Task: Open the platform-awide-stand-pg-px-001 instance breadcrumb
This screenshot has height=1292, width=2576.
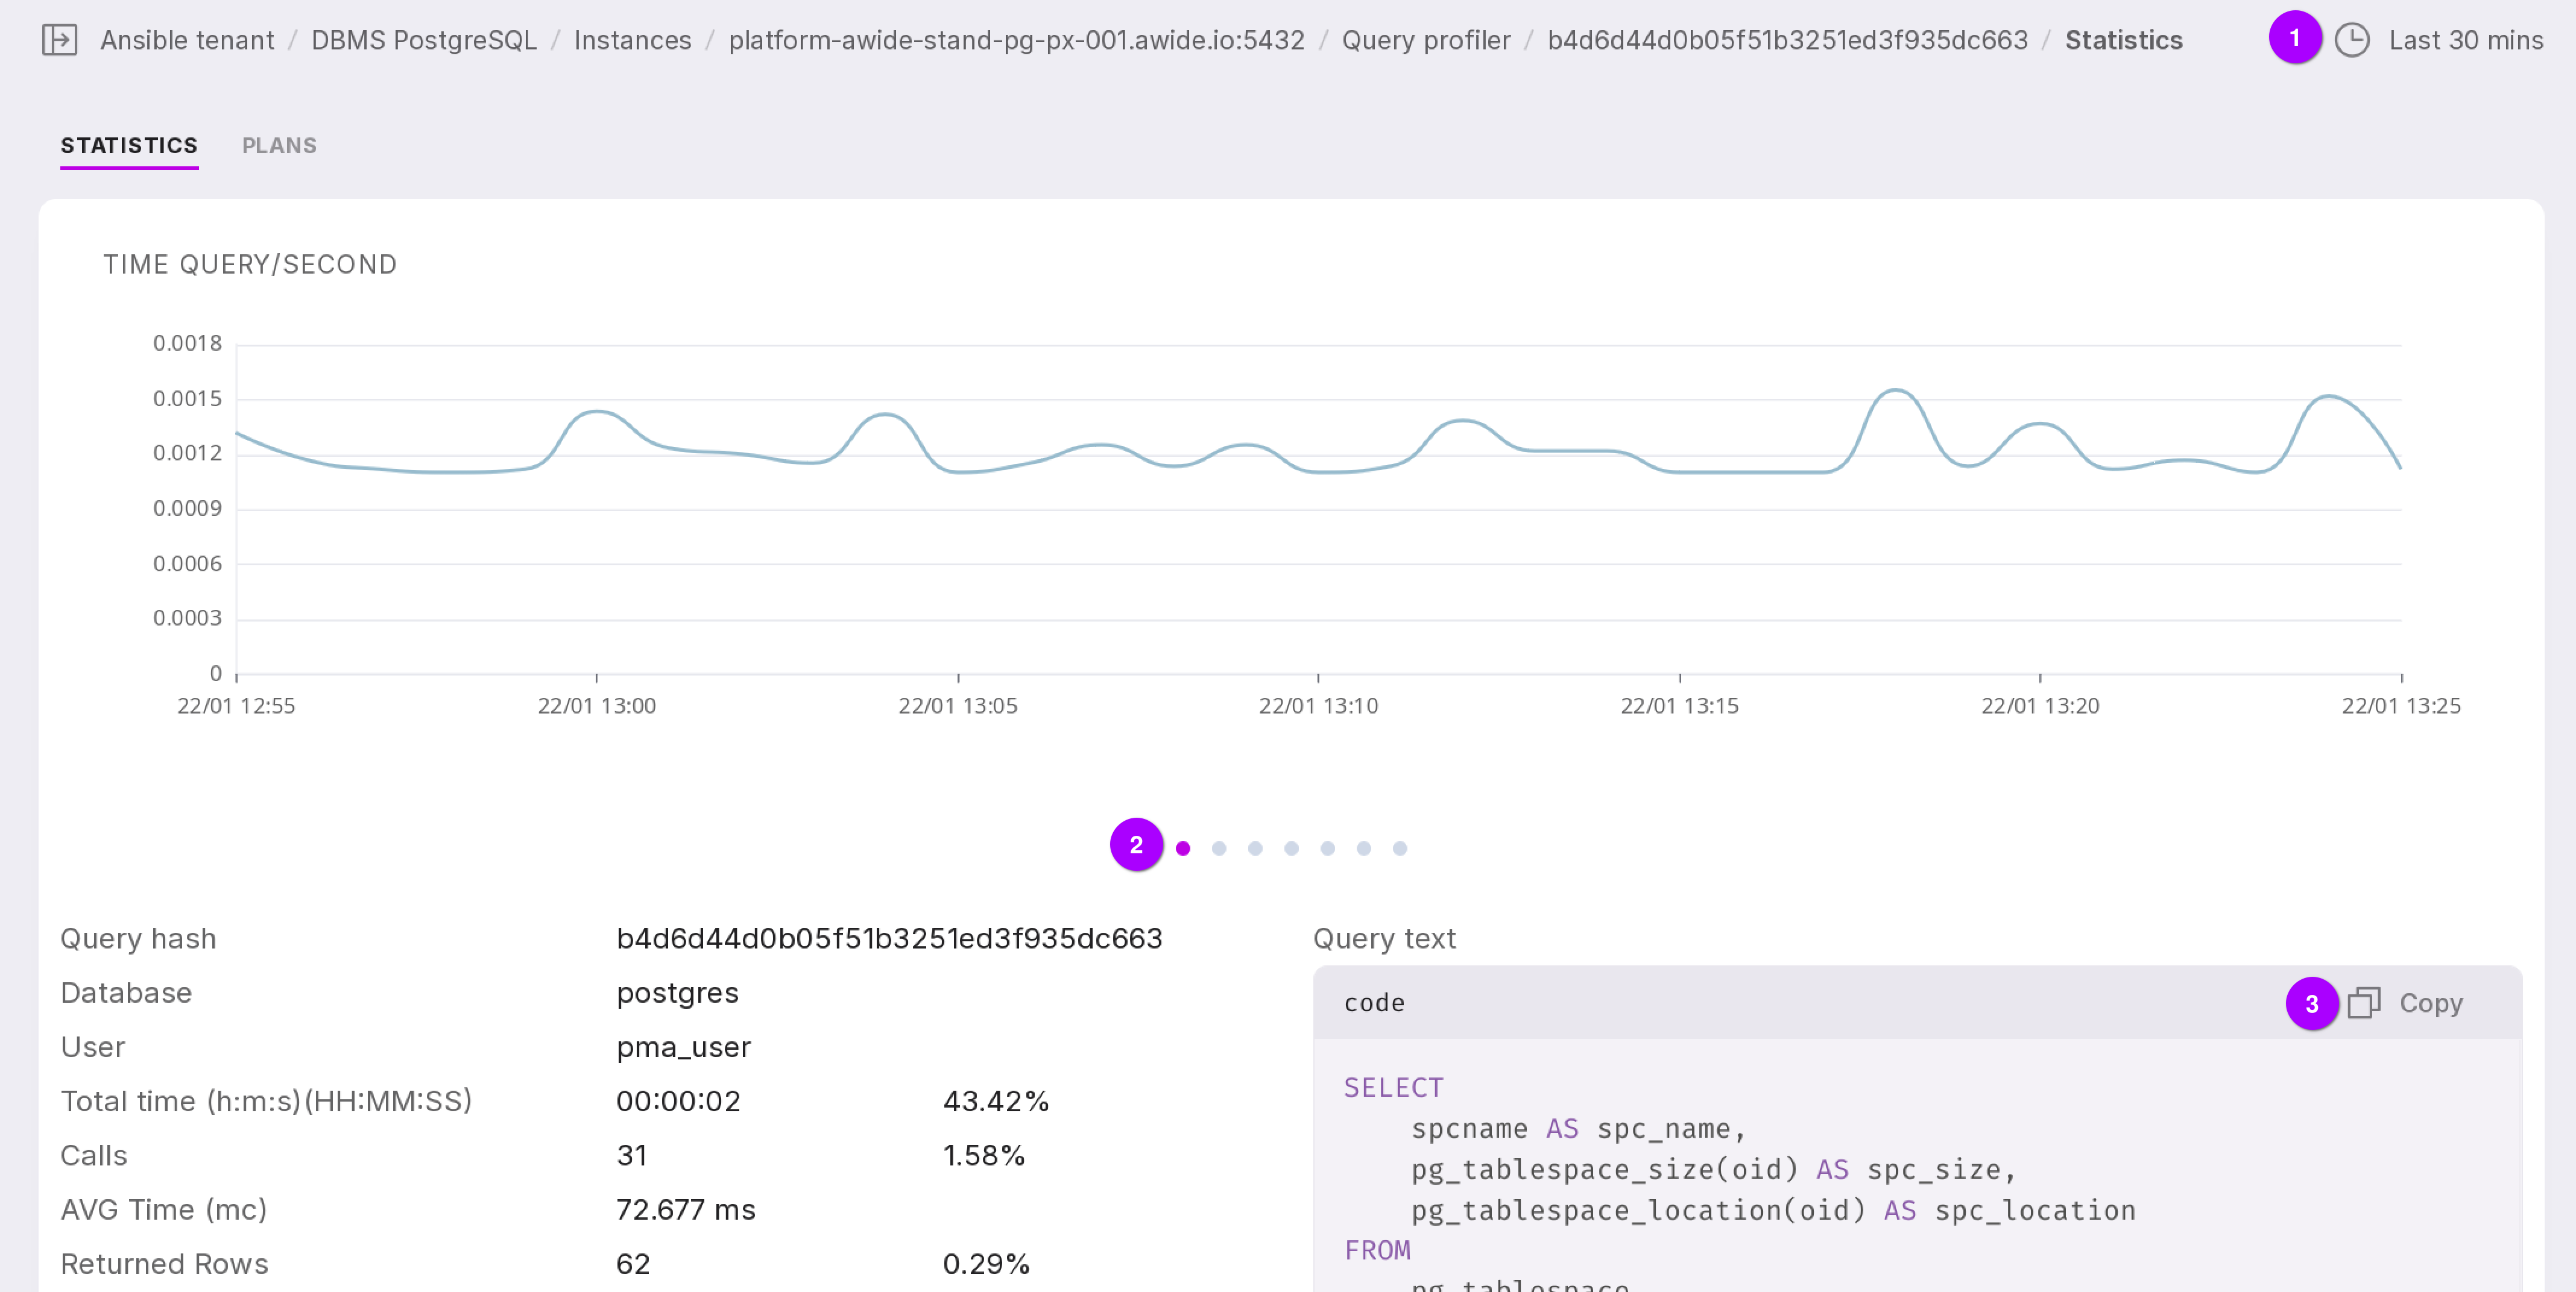Action: pos(1016,40)
